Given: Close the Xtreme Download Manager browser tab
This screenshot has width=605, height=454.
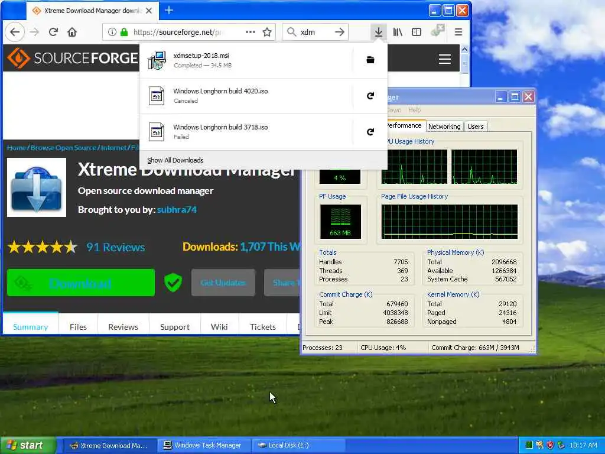Looking at the screenshot, I should click(149, 11).
